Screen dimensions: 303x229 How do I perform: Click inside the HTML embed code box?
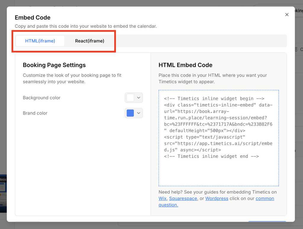[219, 138]
